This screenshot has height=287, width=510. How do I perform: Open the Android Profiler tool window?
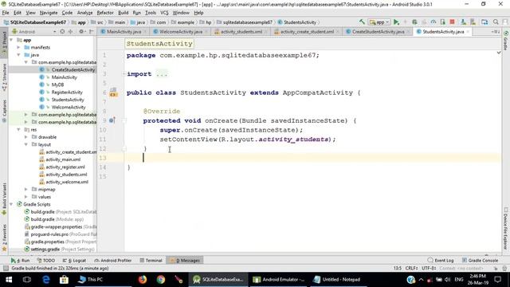point(113,261)
